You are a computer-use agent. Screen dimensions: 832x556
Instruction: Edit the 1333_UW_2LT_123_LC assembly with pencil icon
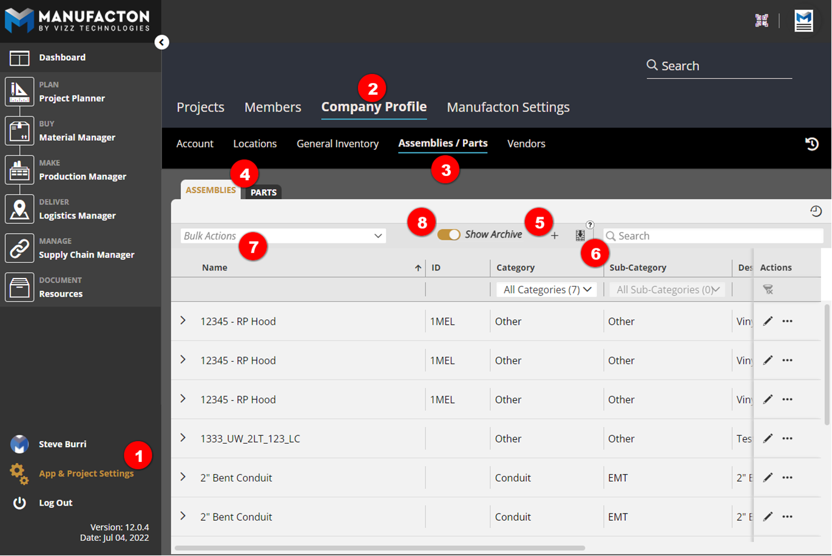pyautogui.click(x=768, y=438)
